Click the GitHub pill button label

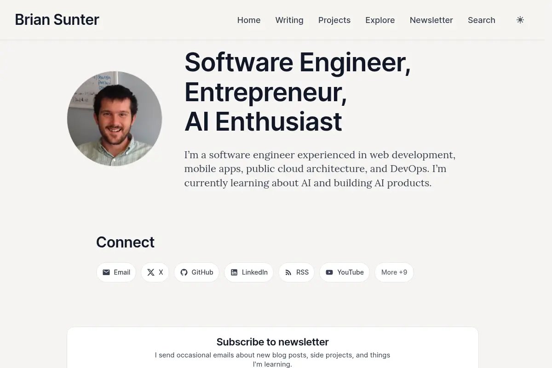[x=202, y=272]
